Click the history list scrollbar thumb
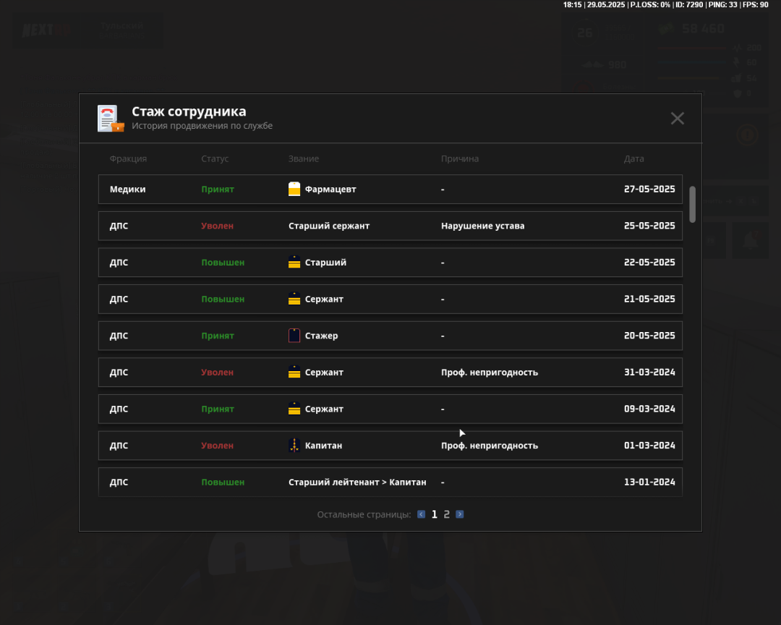781x625 pixels. [692, 204]
